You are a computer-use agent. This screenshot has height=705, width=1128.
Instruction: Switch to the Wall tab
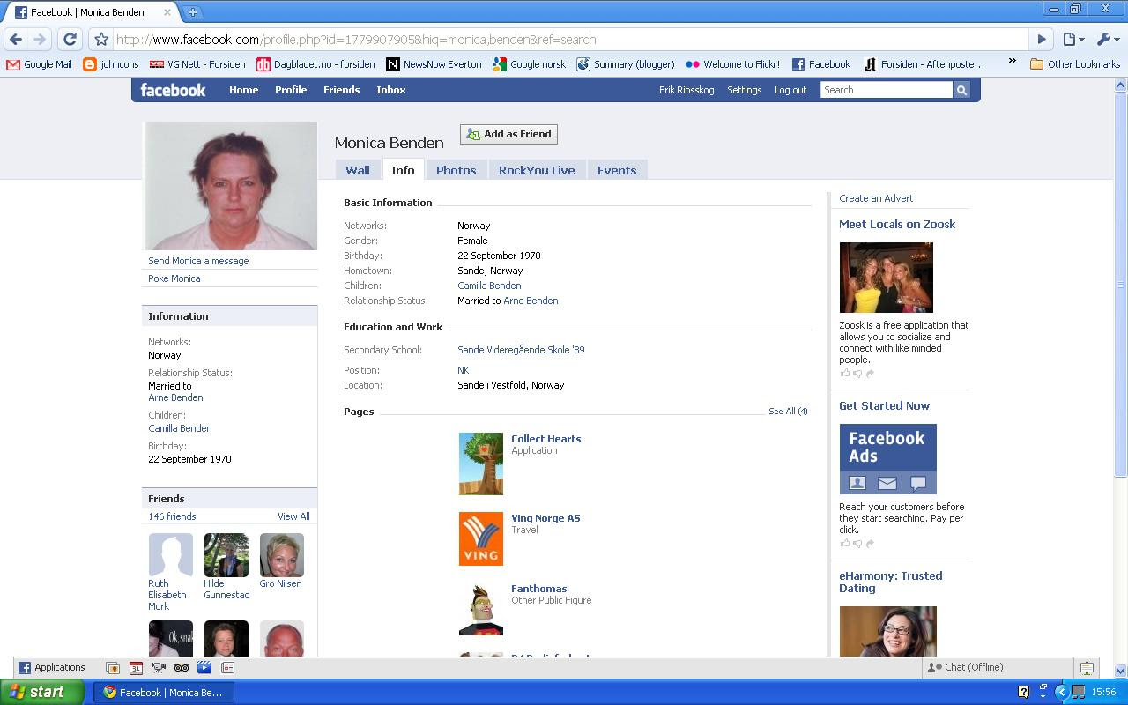[x=358, y=170]
